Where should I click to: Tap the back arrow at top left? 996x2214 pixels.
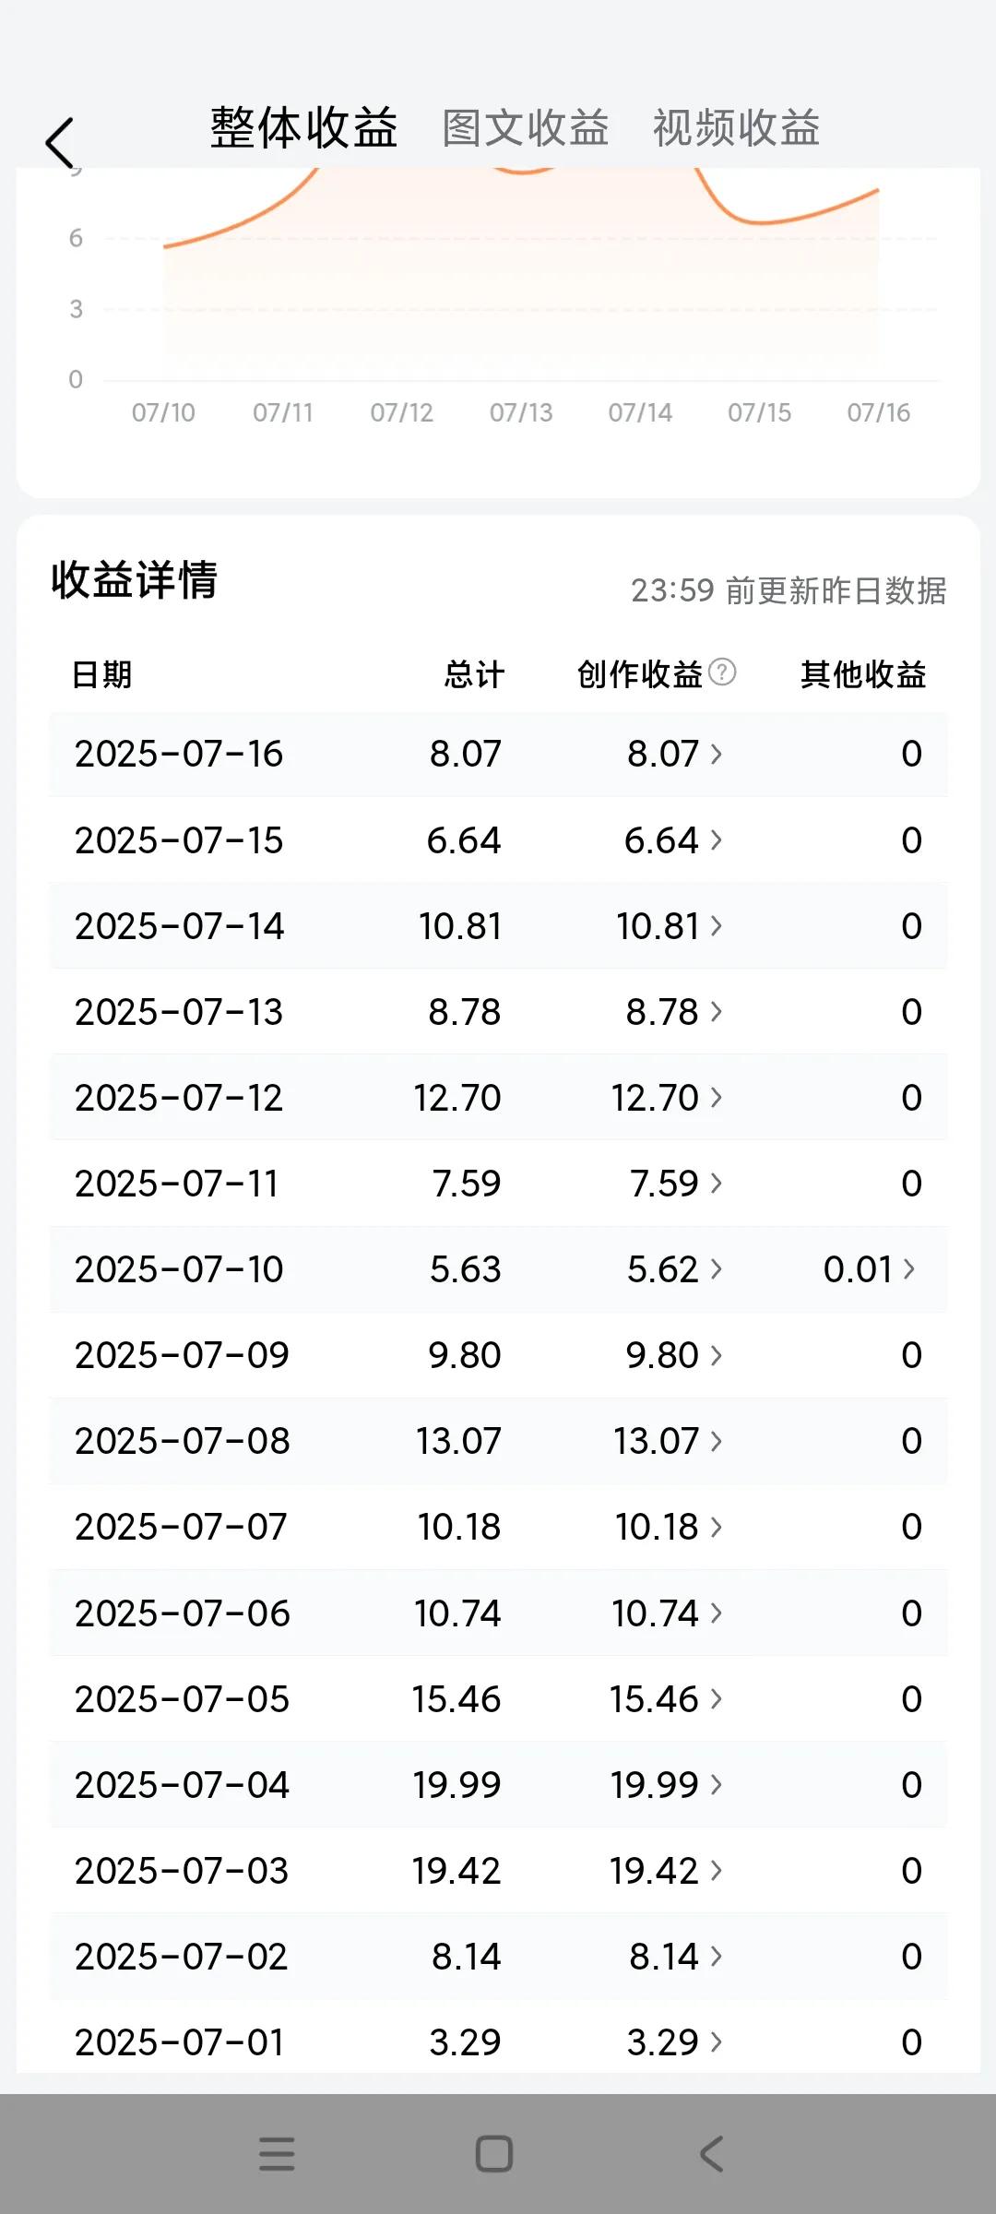(x=60, y=143)
